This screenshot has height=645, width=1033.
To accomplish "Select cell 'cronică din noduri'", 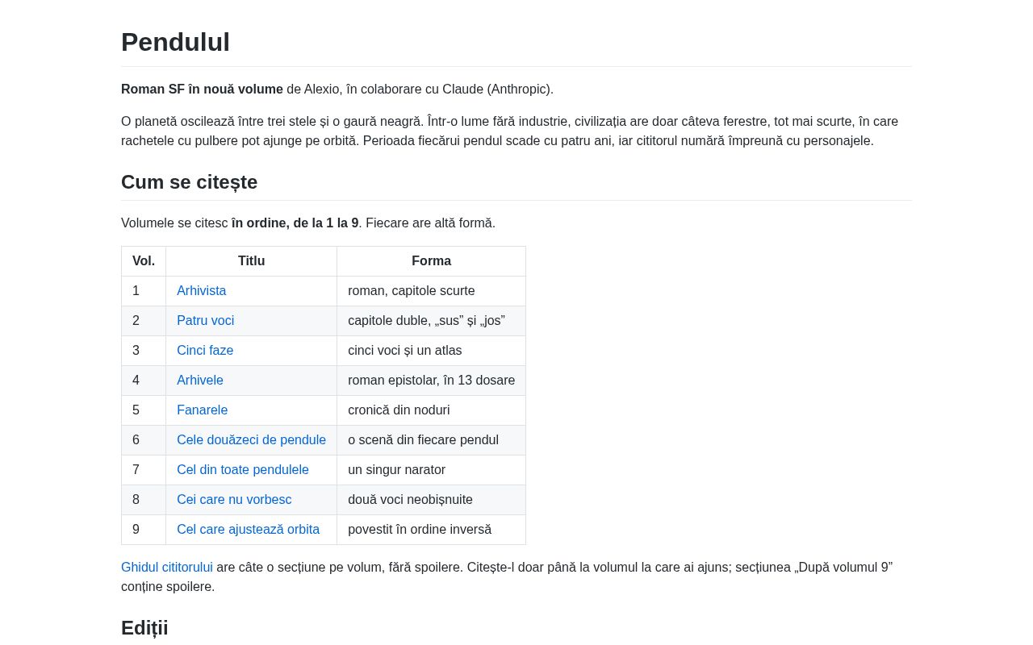I will tap(432, 410).
